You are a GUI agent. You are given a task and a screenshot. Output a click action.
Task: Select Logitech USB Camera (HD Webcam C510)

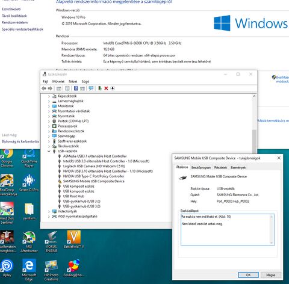(94, 166)
